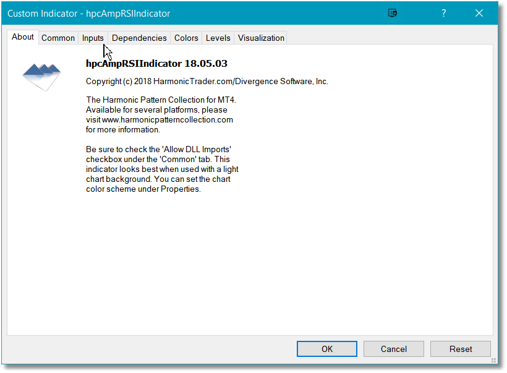
Task: Click the Copyright 2018 HarmonicTrader.com line
Action: pyautogui.click(x=207, y=82)
